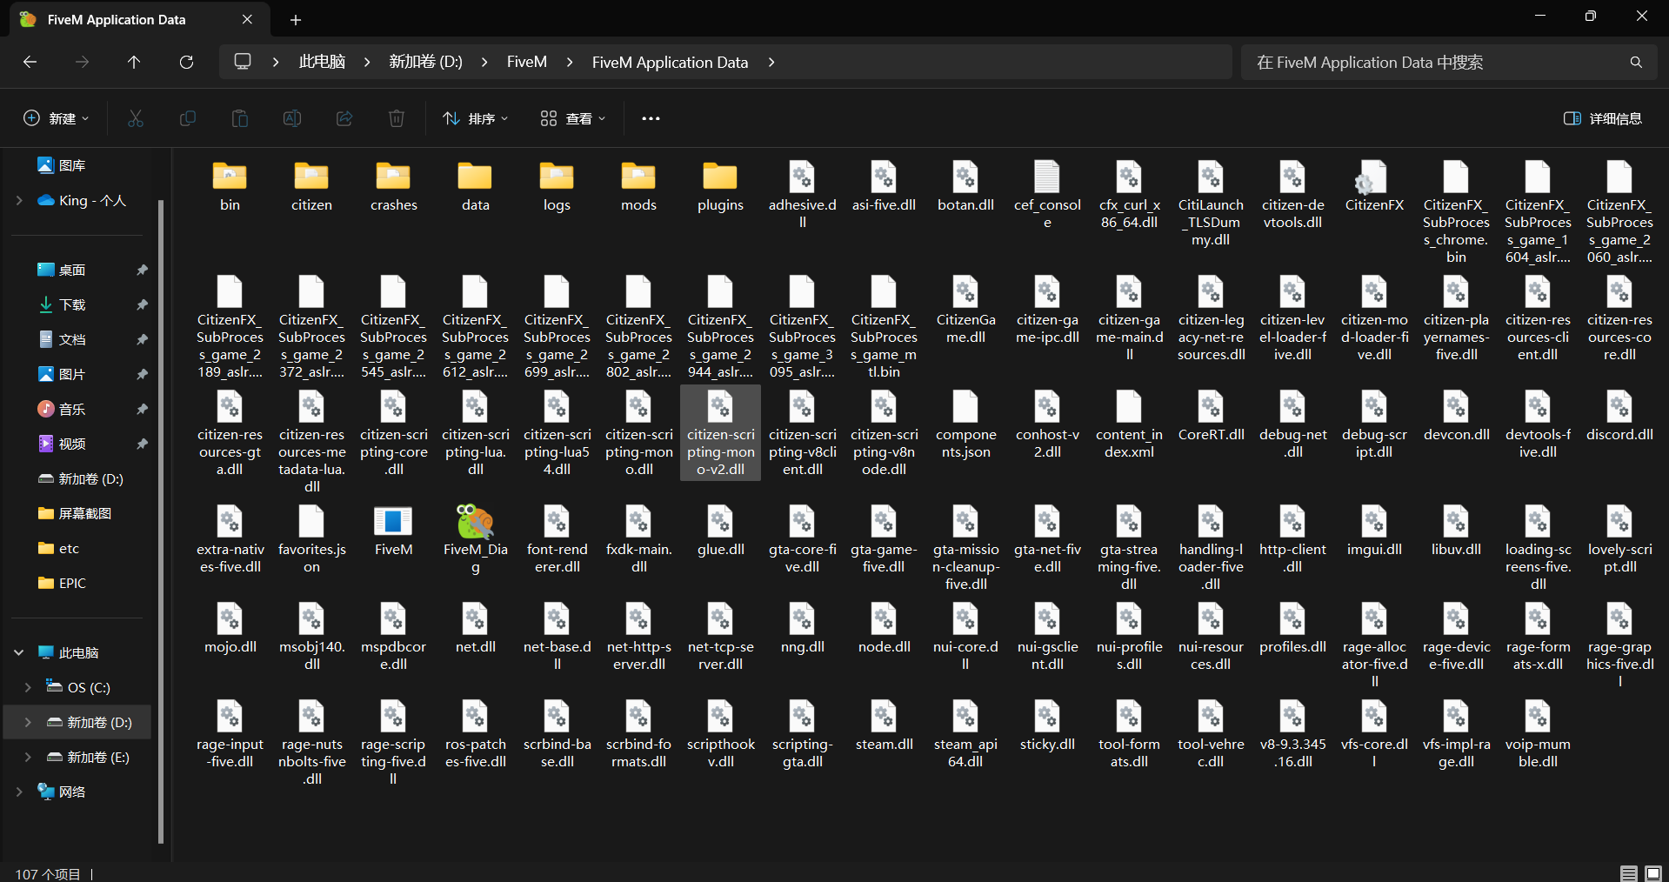This screenshot has width=1669, height=882.
Task: Switch to large icons view in status bar
Action: click(1653, 873)
